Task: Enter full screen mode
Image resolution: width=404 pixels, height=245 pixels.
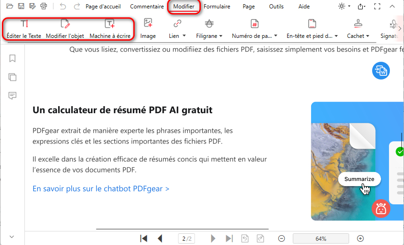Action: (377, 7)
